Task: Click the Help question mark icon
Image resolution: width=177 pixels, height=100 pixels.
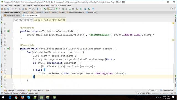Action: coord(93,9)
